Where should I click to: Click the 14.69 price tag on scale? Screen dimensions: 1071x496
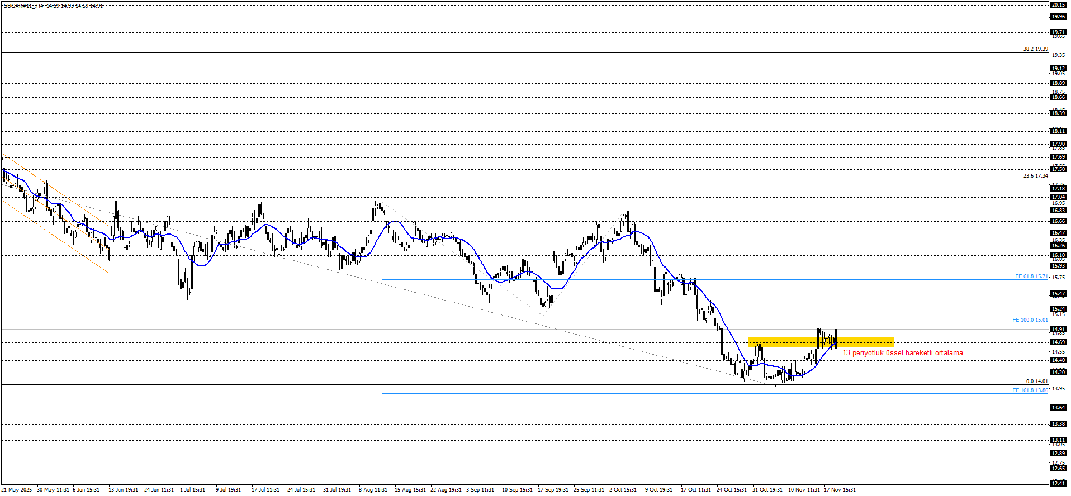point(1058,342)
